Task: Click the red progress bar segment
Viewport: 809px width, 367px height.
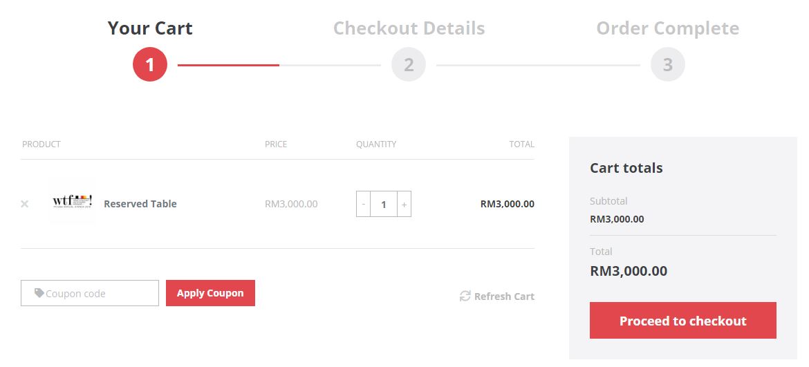Action: [x=229, y=65]
